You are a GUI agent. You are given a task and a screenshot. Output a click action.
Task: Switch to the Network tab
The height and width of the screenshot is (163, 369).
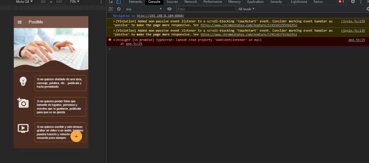tap(190, 2)
